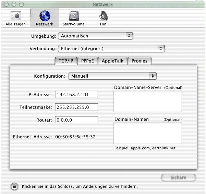206x194 pixels.
Task: Click the Domain-Namen heading label
Action: click(x=132, y=119)
